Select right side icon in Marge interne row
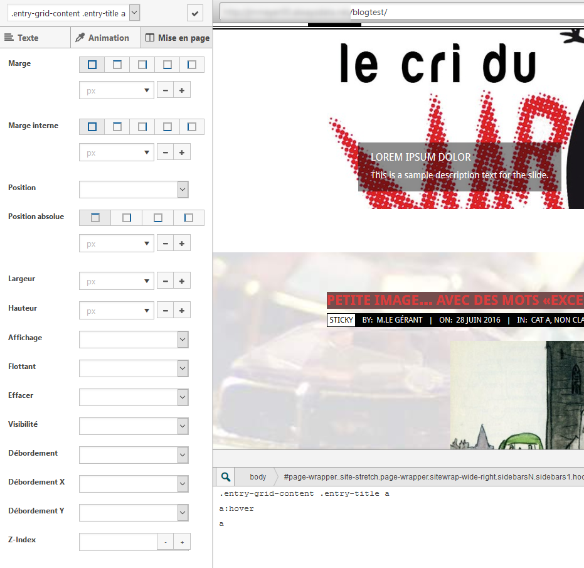Screen dimensions: 584x568 pos(142,127)
